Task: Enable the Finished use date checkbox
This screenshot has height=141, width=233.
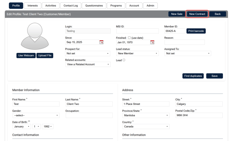Action: pos(129,38)
